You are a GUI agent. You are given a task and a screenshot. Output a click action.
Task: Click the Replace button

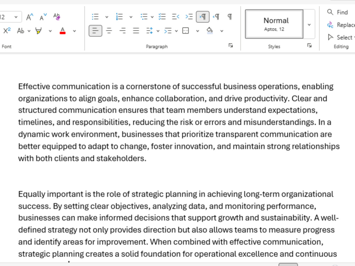341,25
